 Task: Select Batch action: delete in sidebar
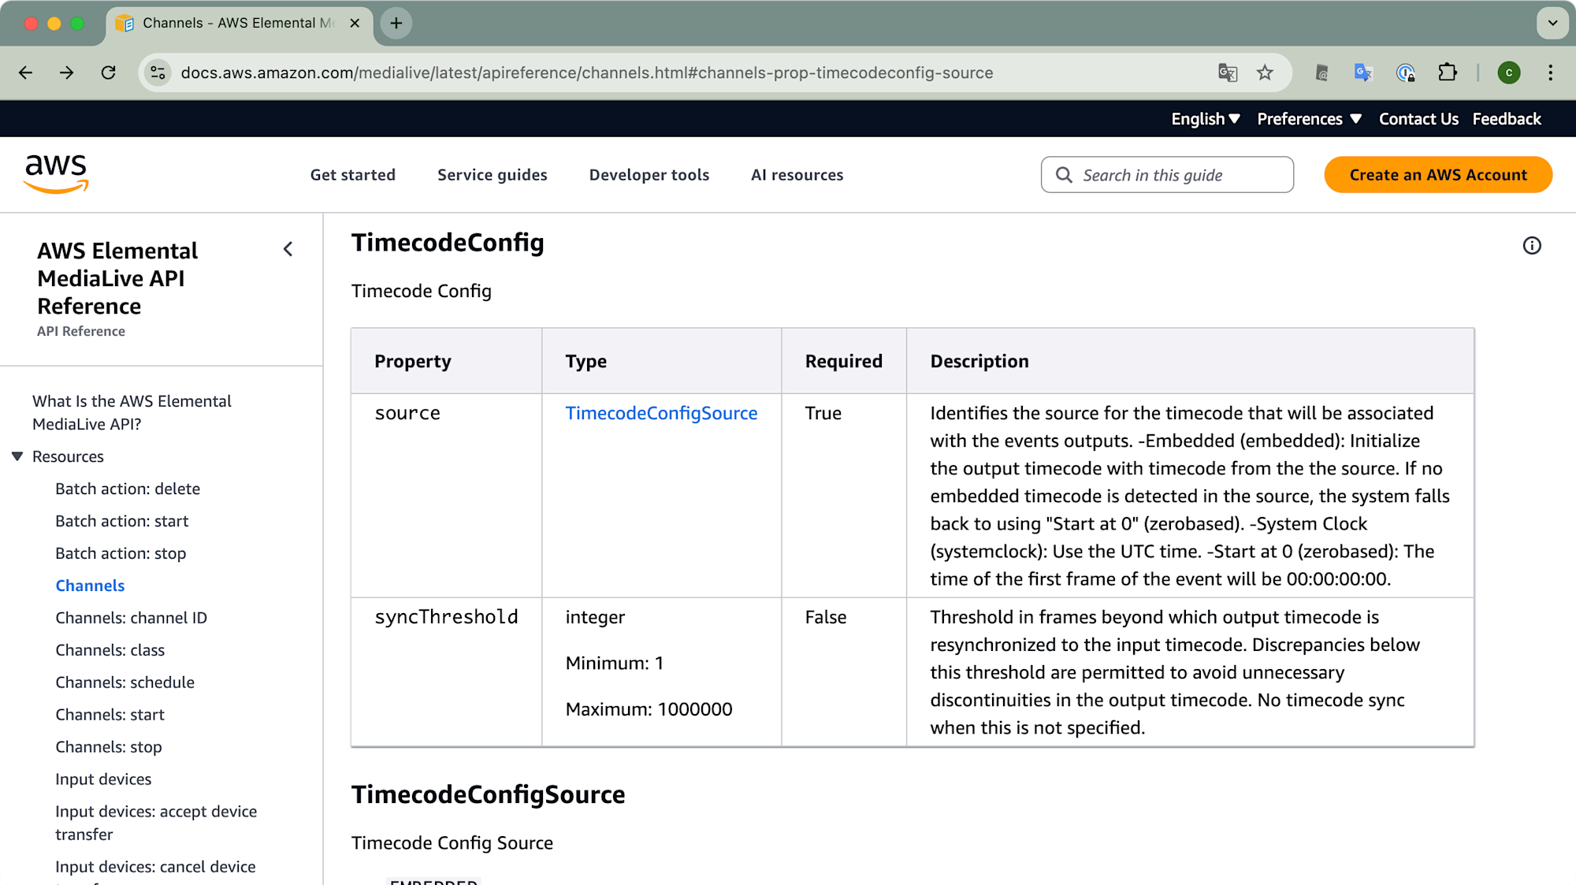coord(128,489)
